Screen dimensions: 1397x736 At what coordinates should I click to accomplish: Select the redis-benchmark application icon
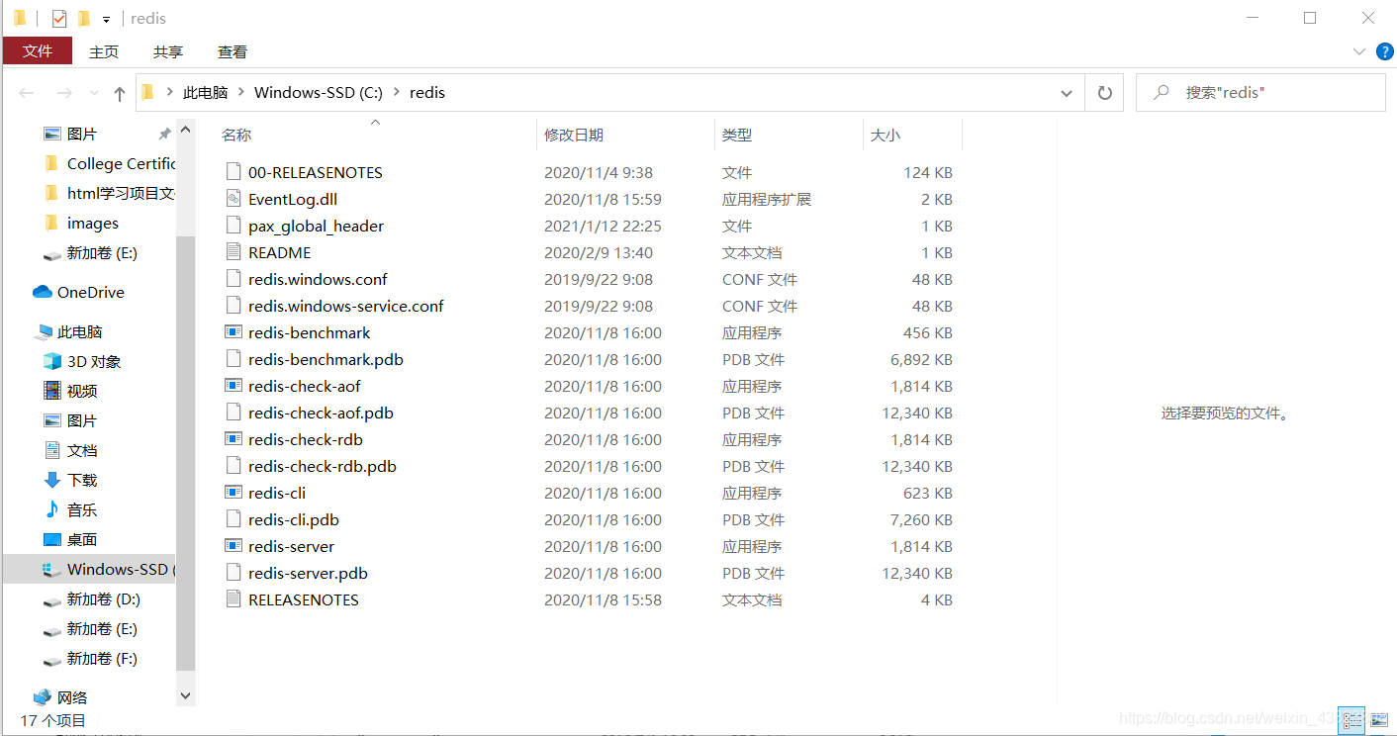[x=233, y=332]
